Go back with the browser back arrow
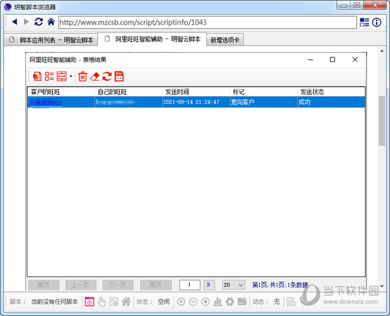Image resolution: width=390 pixels, height=316 pixels. 15,22
